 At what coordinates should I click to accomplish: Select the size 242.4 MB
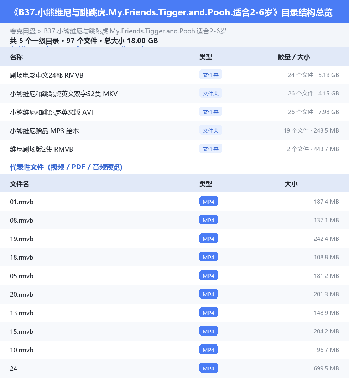coord(326,239)
